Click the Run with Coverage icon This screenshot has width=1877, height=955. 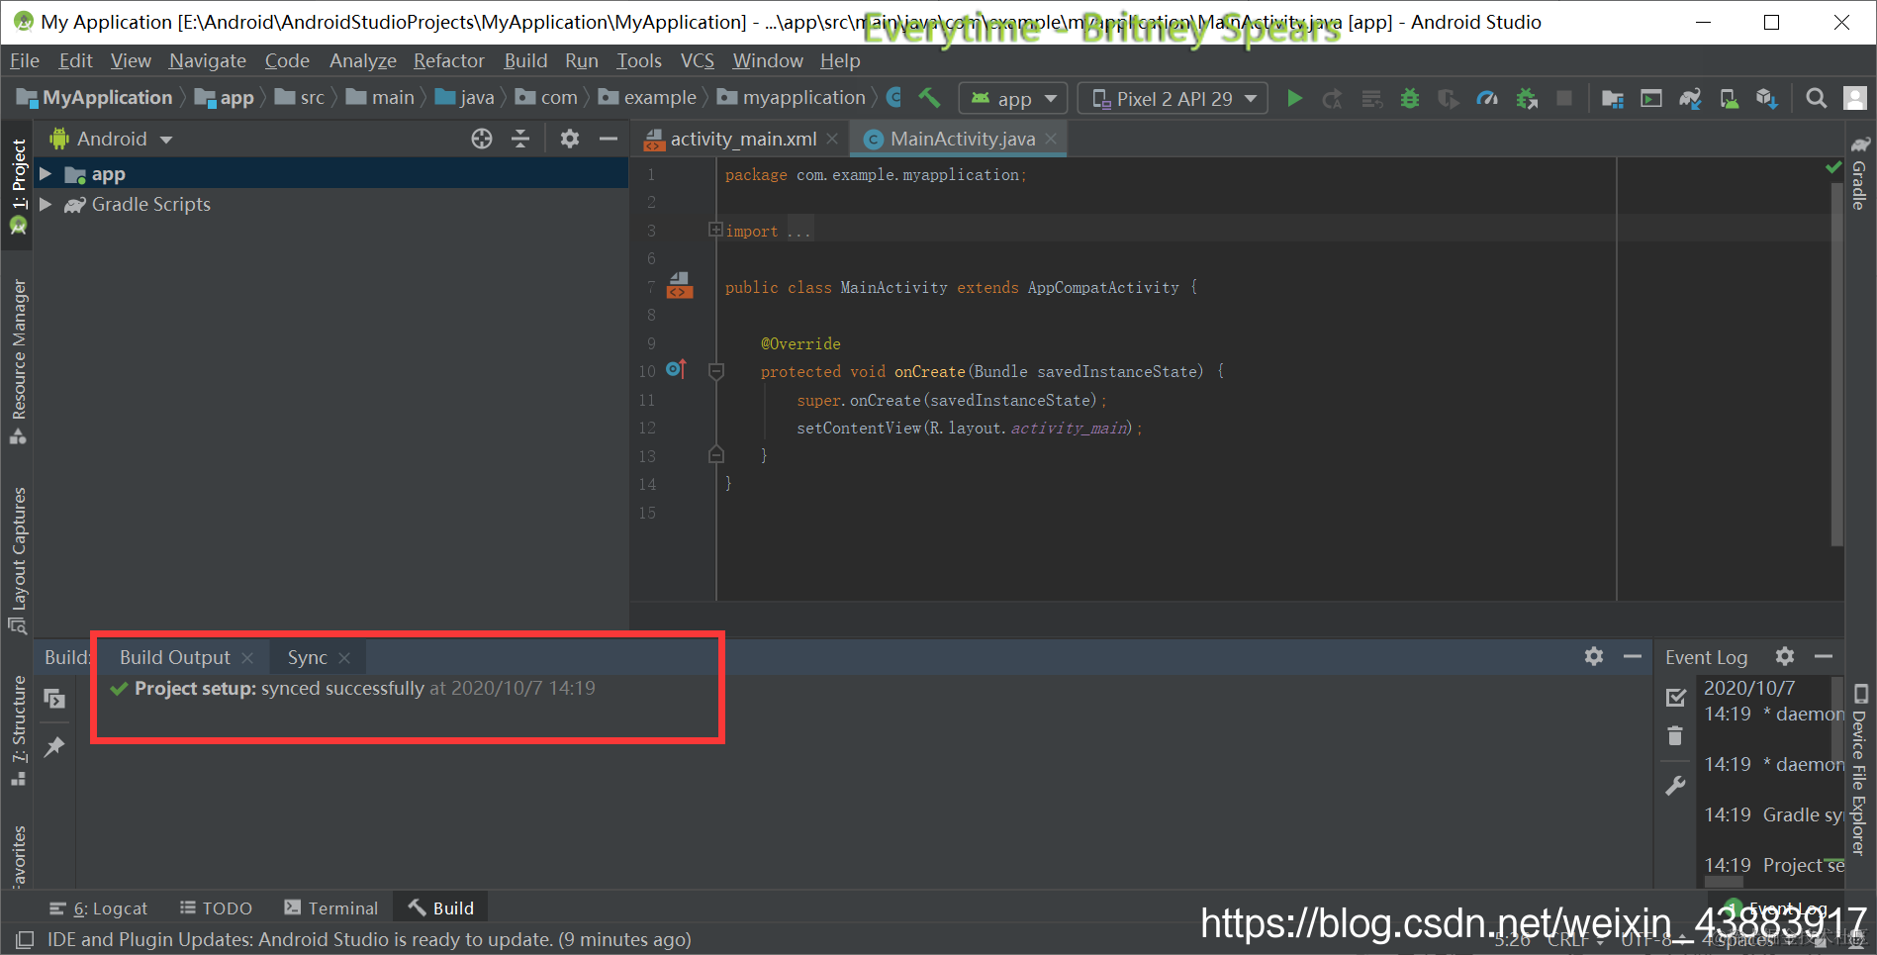(x=1449, y=98)
